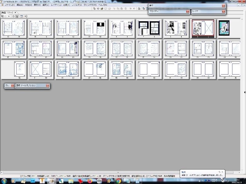Viewport: 246px width, 184px height.
Task: Open the Windows Start button
Action: [x=4, y=181]
